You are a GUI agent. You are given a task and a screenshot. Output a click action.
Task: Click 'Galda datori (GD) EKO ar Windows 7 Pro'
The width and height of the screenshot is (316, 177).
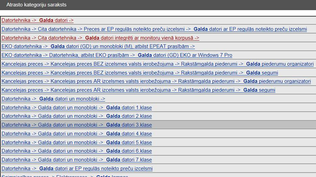(117, 55)
